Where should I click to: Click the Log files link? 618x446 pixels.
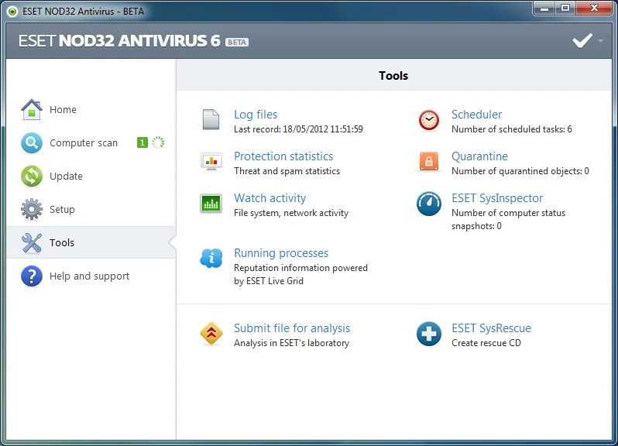(256, 115)
